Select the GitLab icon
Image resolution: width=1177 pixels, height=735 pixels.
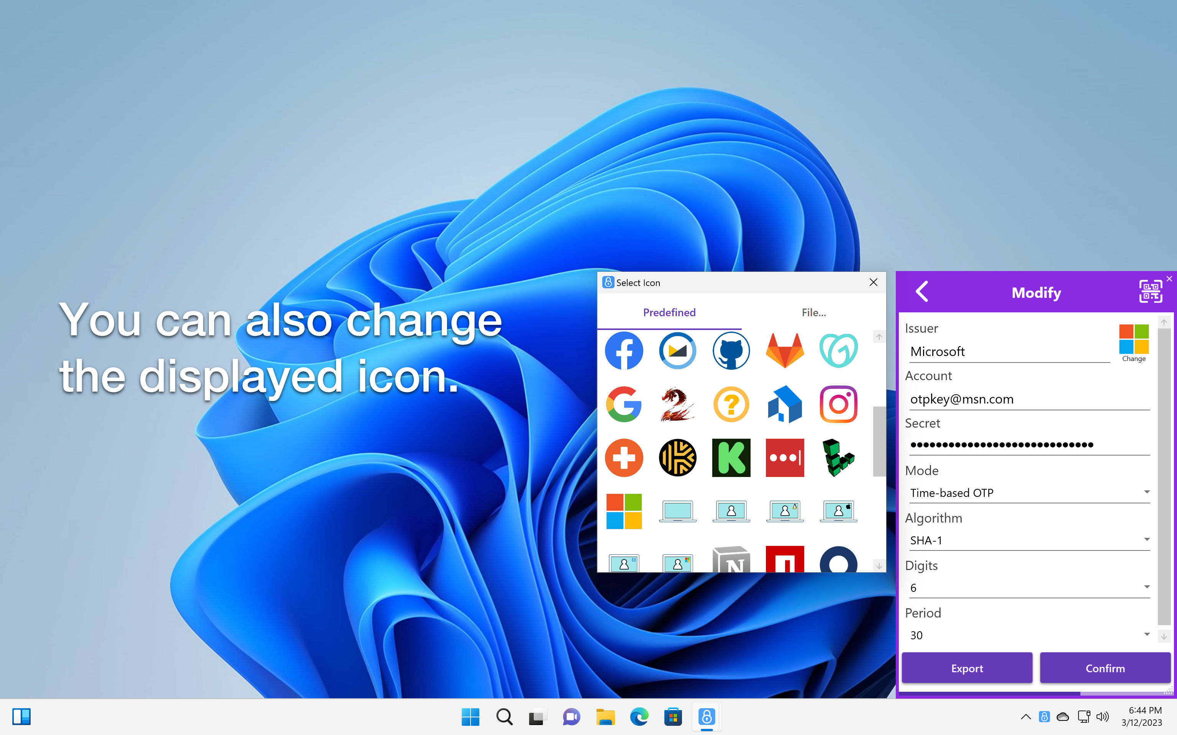click(785, 351)
